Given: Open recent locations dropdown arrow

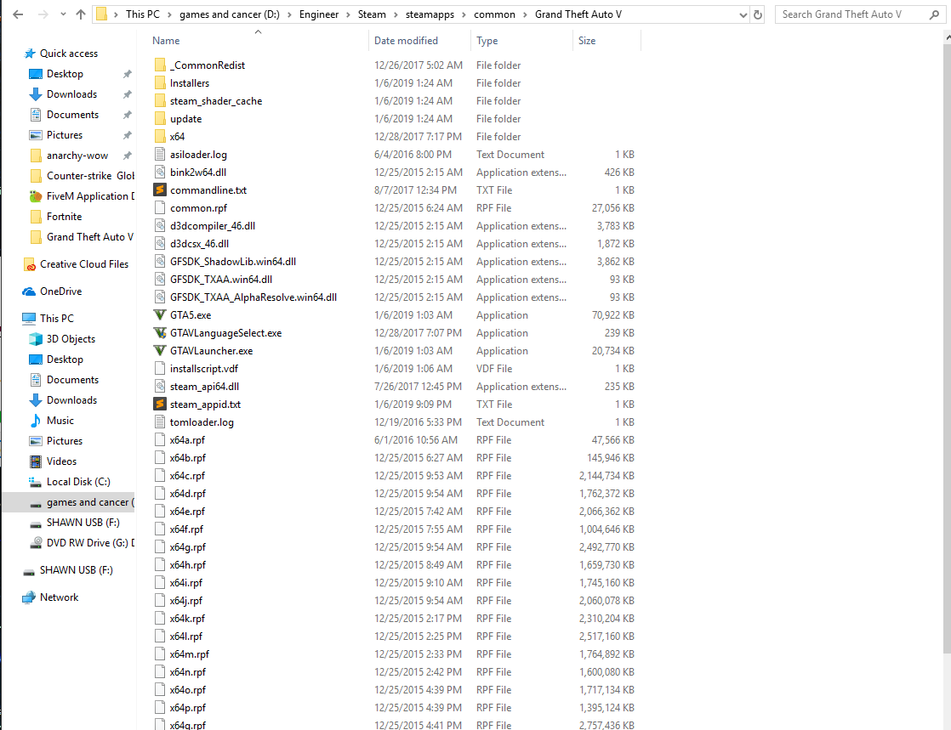Looking at the screenshot, I should [63, 14].
